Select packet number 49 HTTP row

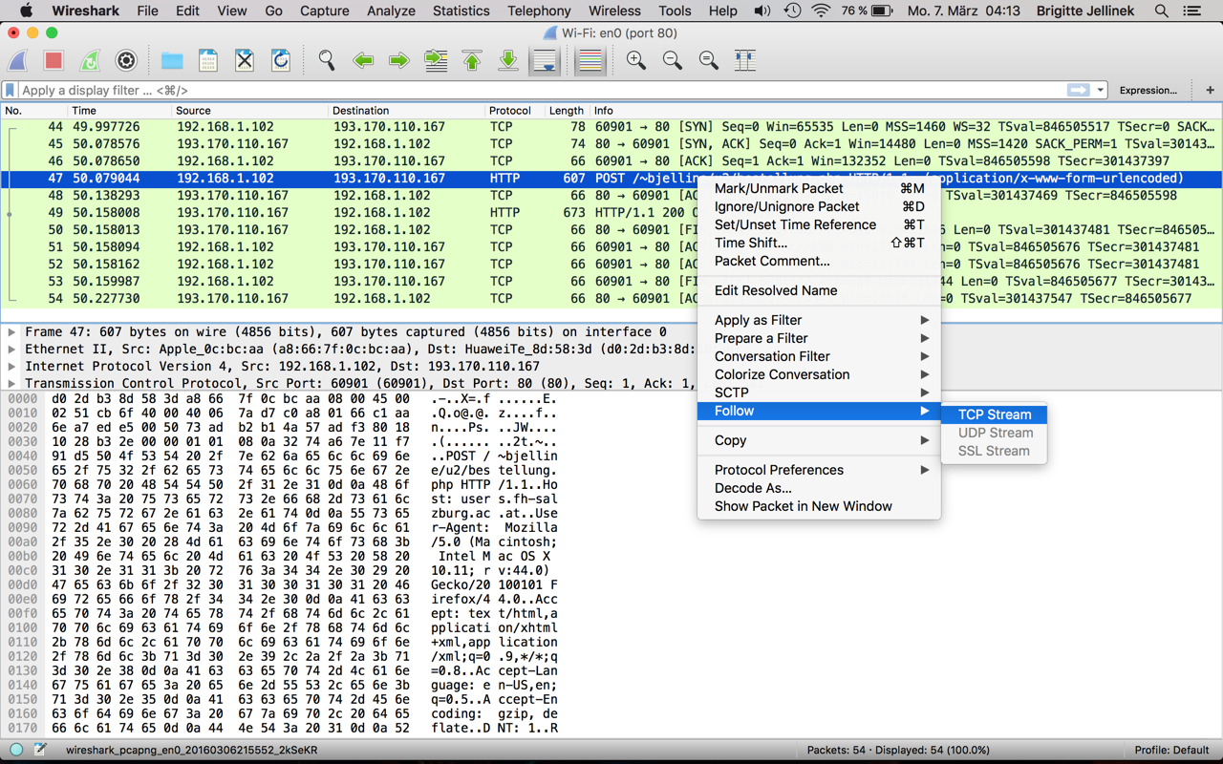point(611,213)
